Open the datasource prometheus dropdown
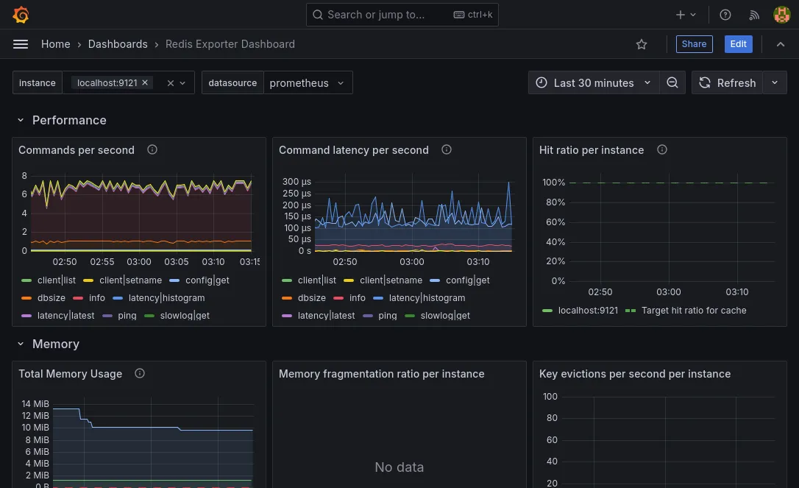Screen dimensions: 799x488 pos(308,83)
